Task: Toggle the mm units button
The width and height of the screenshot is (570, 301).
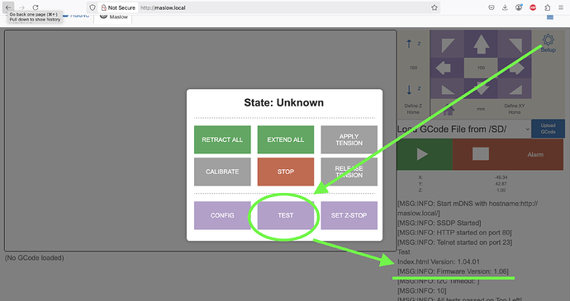Action: (x=481, y=109)
